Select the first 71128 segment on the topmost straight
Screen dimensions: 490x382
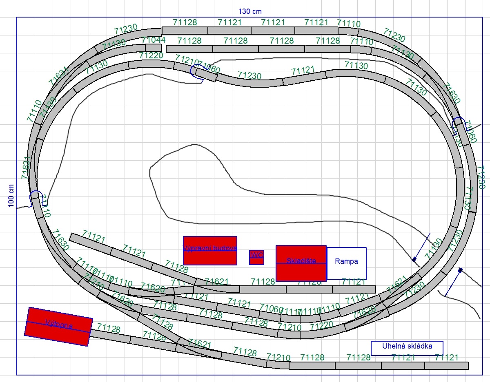pos(185,31)
